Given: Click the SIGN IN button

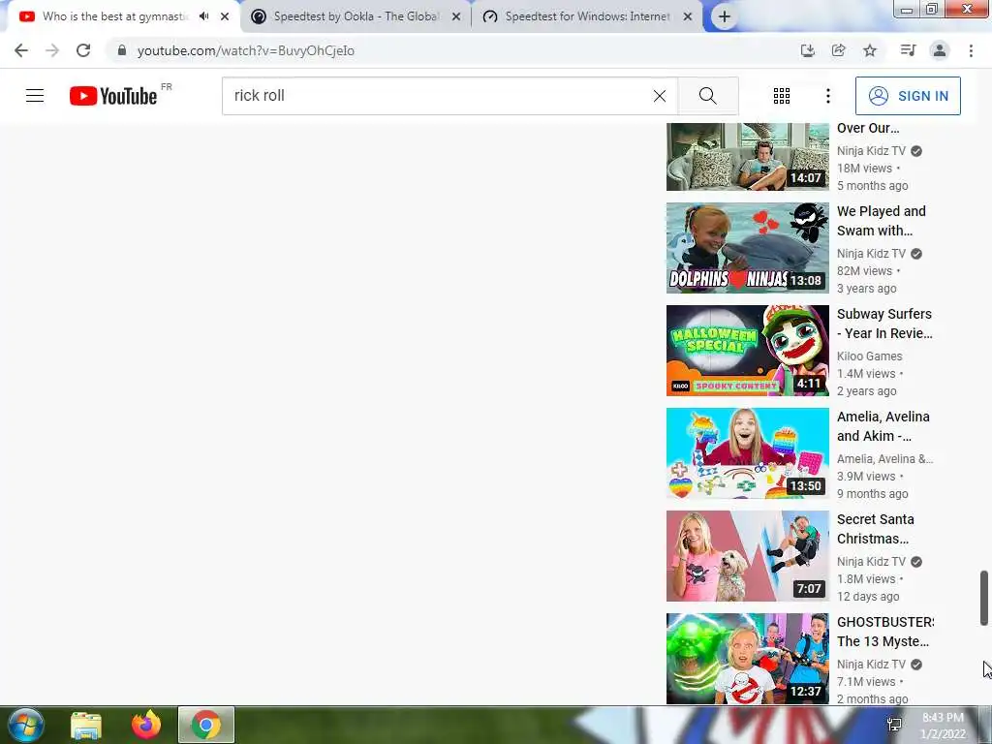Looking at the screenshot, I should (908, 96).
